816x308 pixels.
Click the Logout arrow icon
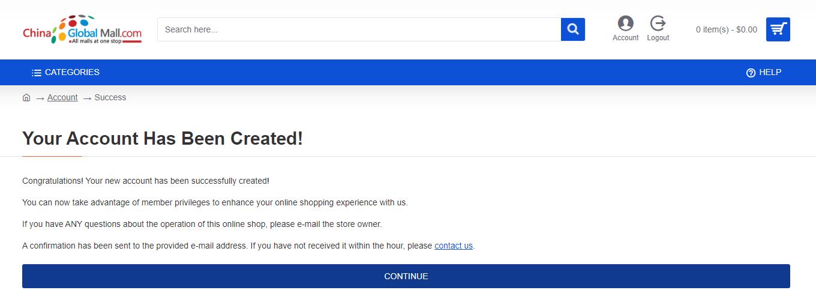658,23
